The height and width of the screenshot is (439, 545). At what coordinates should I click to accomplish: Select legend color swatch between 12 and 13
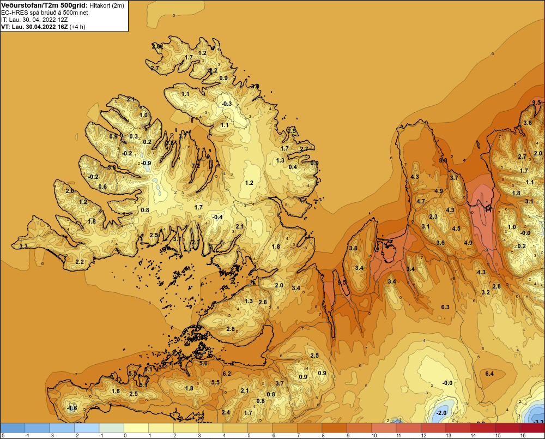click(433, 428)
